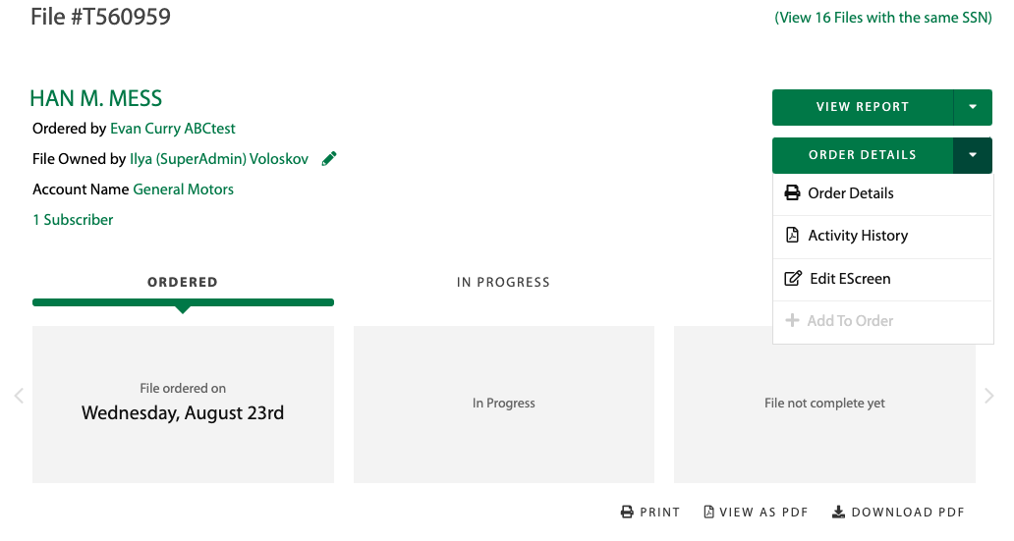The height and width of the screenshot is (541, 1014).
Task: Expand the View Report dropdown arrow
Action: 973,107
